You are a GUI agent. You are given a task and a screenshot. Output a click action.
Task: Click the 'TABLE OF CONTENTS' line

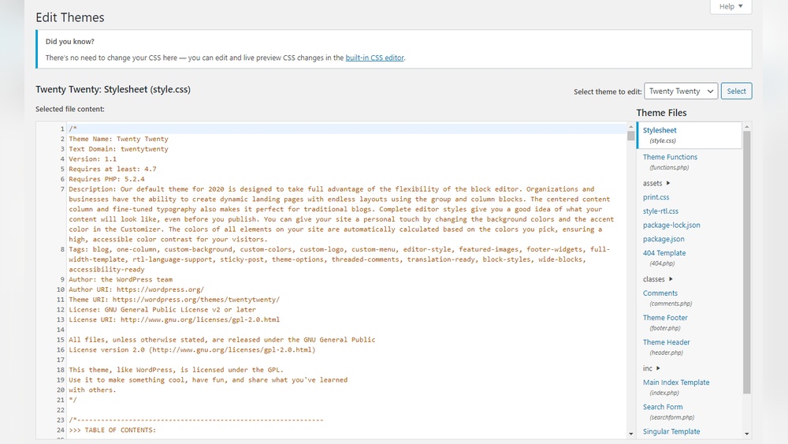(113, 431)
